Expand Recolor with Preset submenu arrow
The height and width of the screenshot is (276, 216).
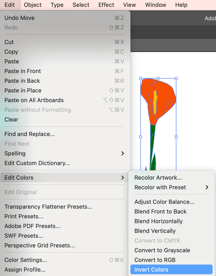click(x=207, y=187)
